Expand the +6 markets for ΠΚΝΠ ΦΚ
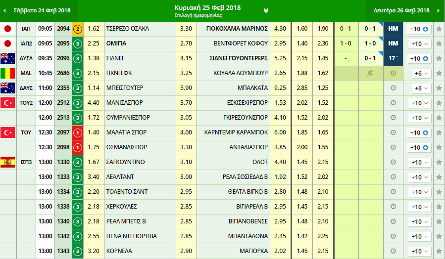This screenshot has width=445, height=259. click(x=420, y=74)
